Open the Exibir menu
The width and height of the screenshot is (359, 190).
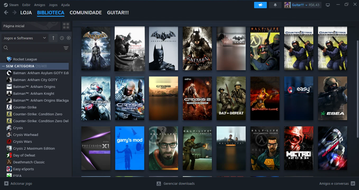point(26,5)
